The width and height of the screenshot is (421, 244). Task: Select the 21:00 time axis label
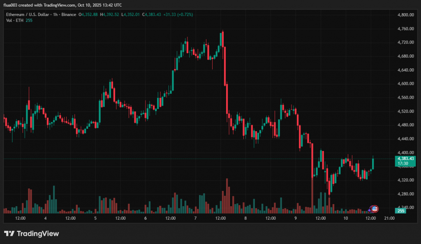(389, 218)
